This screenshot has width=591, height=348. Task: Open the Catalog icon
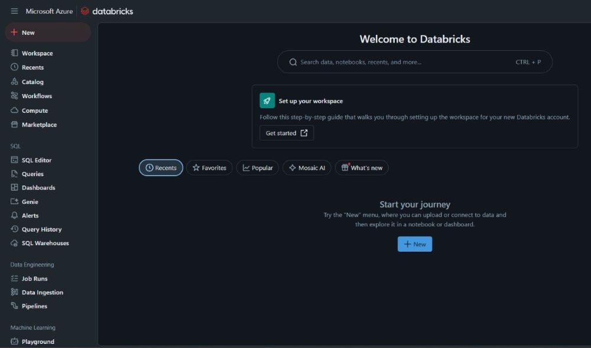14,82
